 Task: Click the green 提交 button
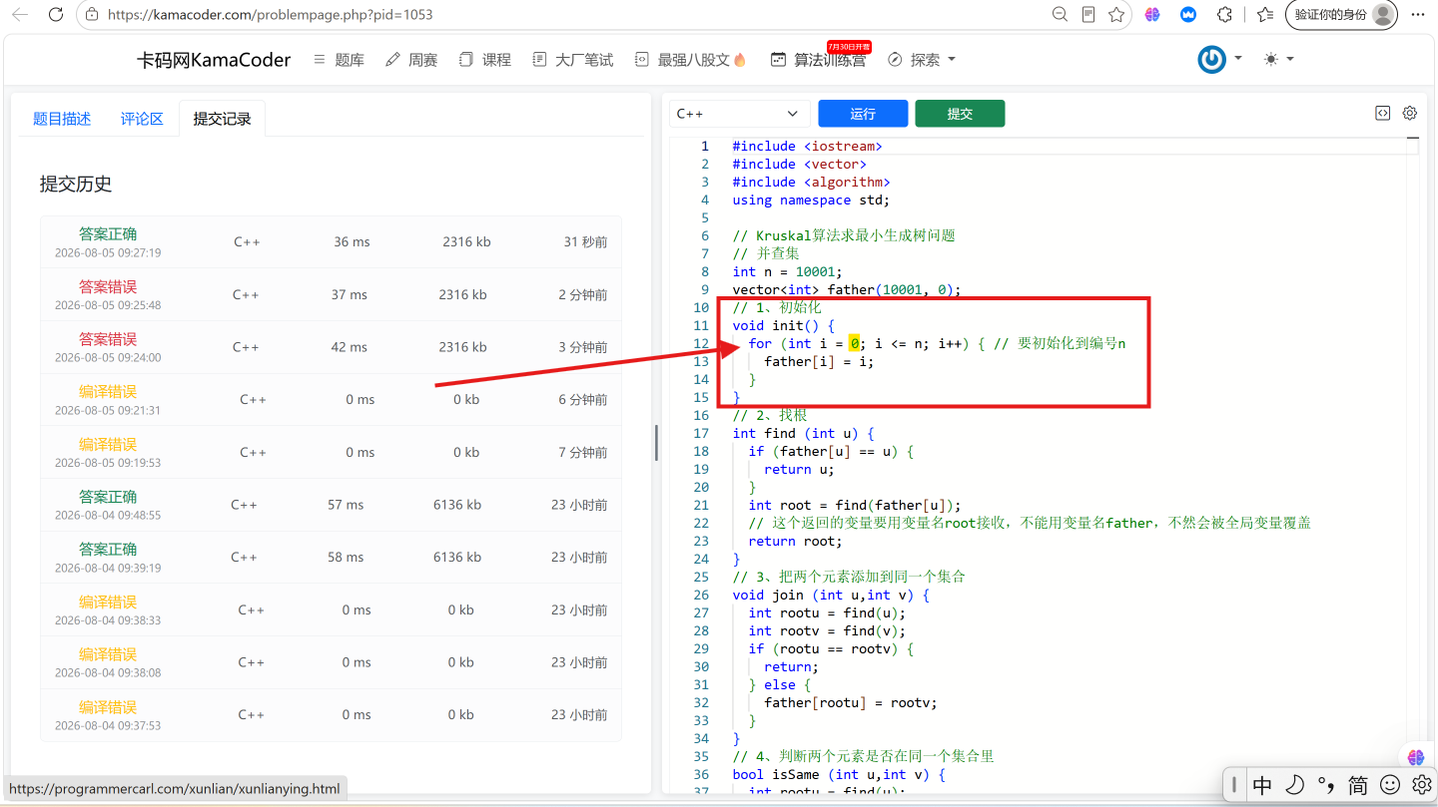(960, 114)
